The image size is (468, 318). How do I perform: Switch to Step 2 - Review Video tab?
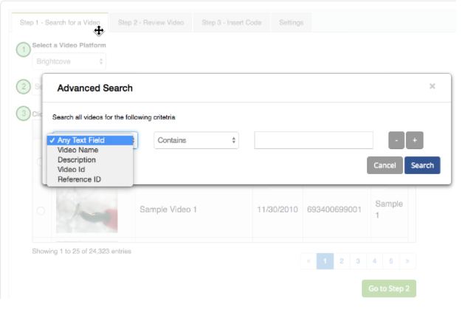click(x=151, y=23)
